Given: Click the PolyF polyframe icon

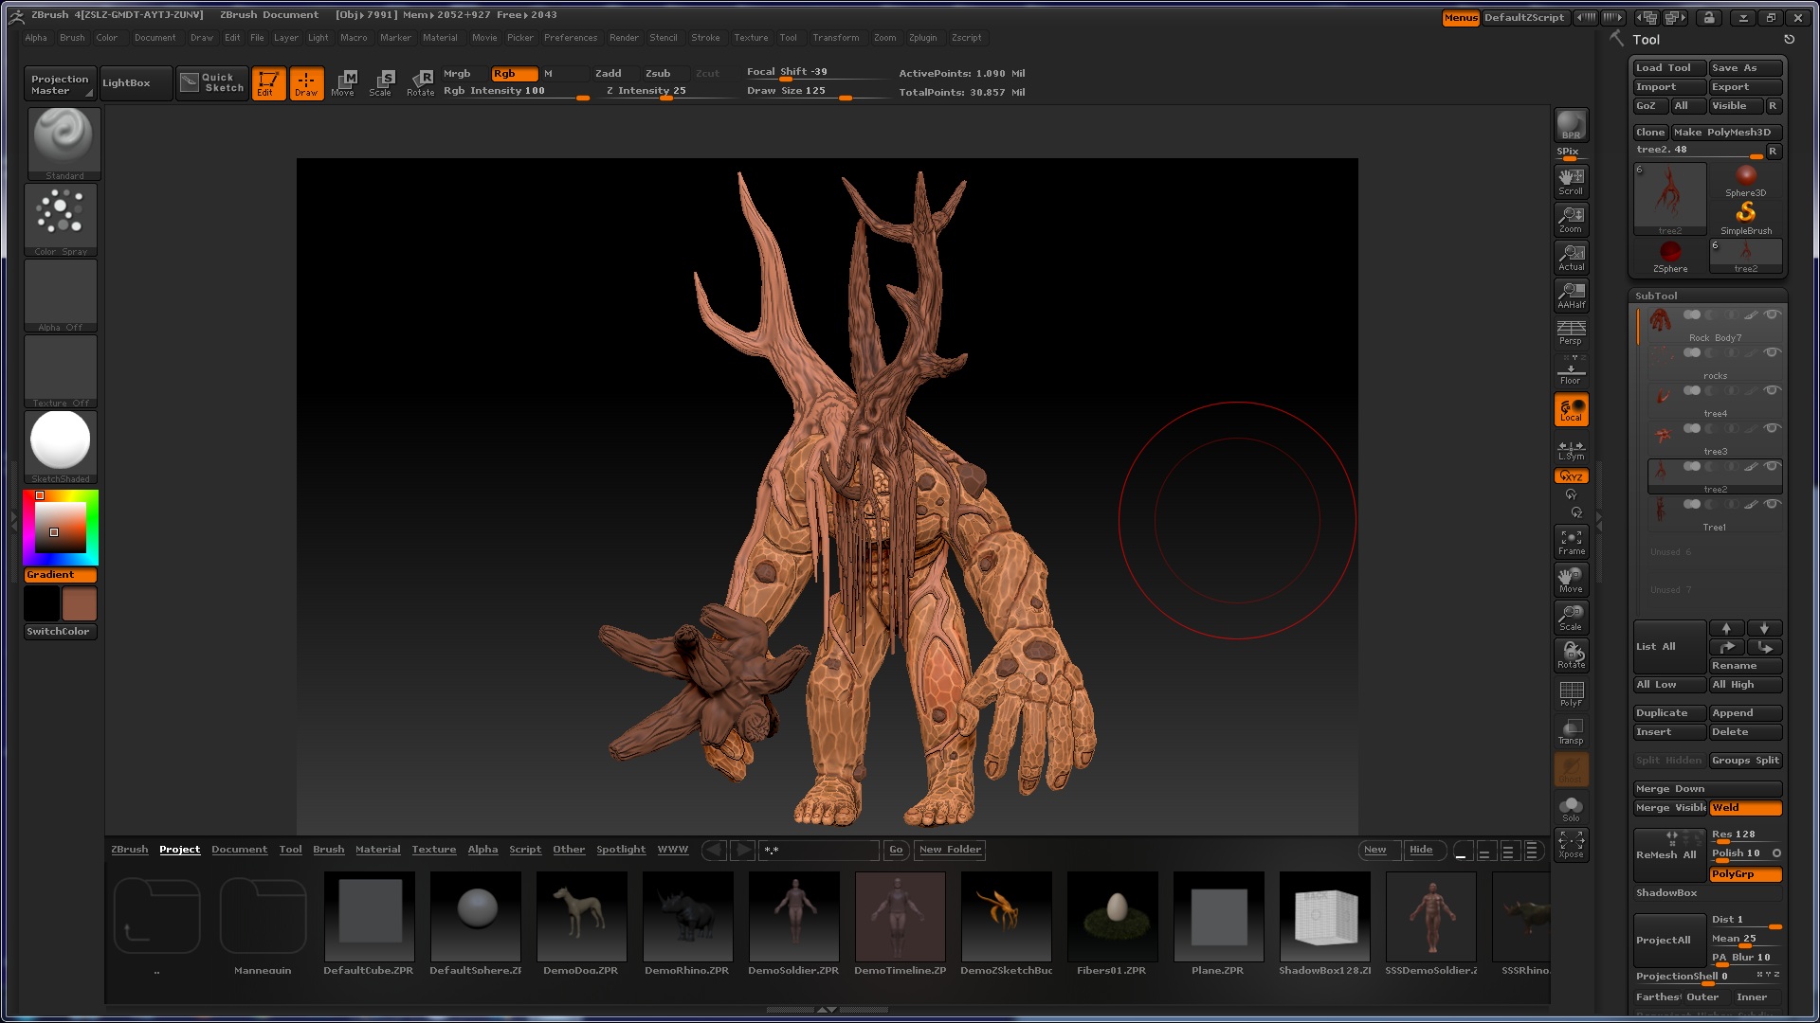Looking at the screenshot, I should [x=1571, y=693].
